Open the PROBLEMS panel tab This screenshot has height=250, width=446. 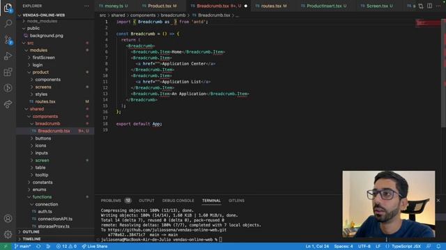point(111,201)
